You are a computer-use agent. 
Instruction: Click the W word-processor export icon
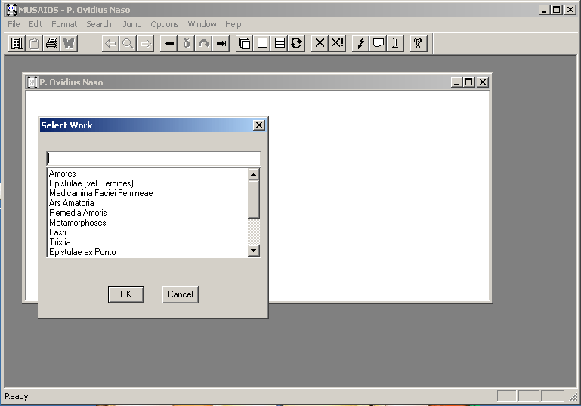69,43
